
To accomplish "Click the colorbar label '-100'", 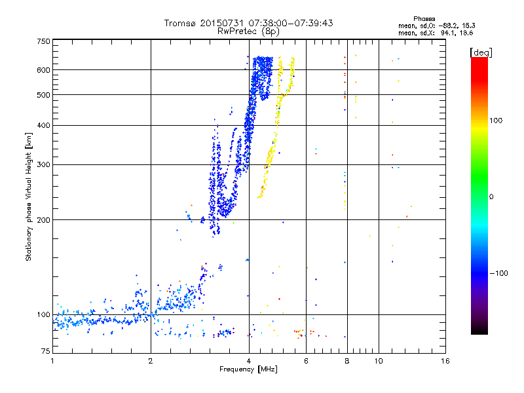I will 498,273.
